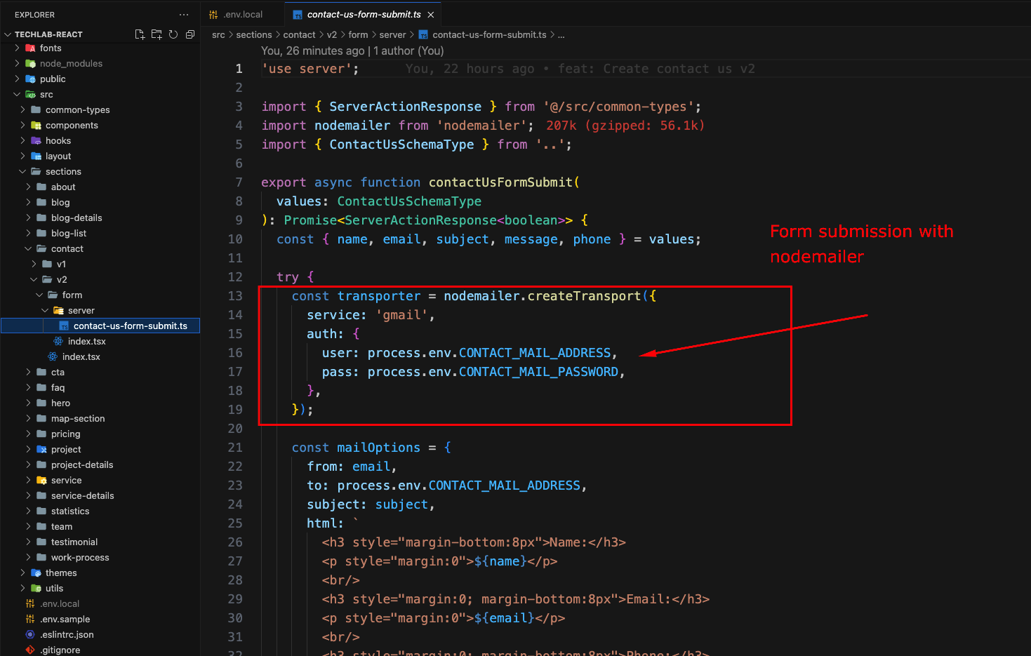
Task: Open .env.sample from the file tree
Action: click(65, 619)
